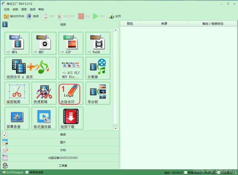Select the -> MP4 conversion tile
Image resolution: width=238 pixels, height=175 pixels.
[x=17, y=43]
